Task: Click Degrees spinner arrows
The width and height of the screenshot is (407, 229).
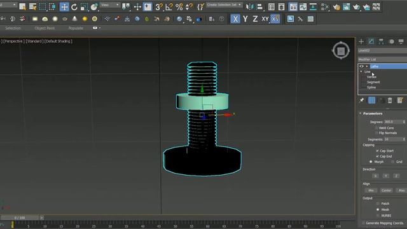Action: [x=404, y=121]
